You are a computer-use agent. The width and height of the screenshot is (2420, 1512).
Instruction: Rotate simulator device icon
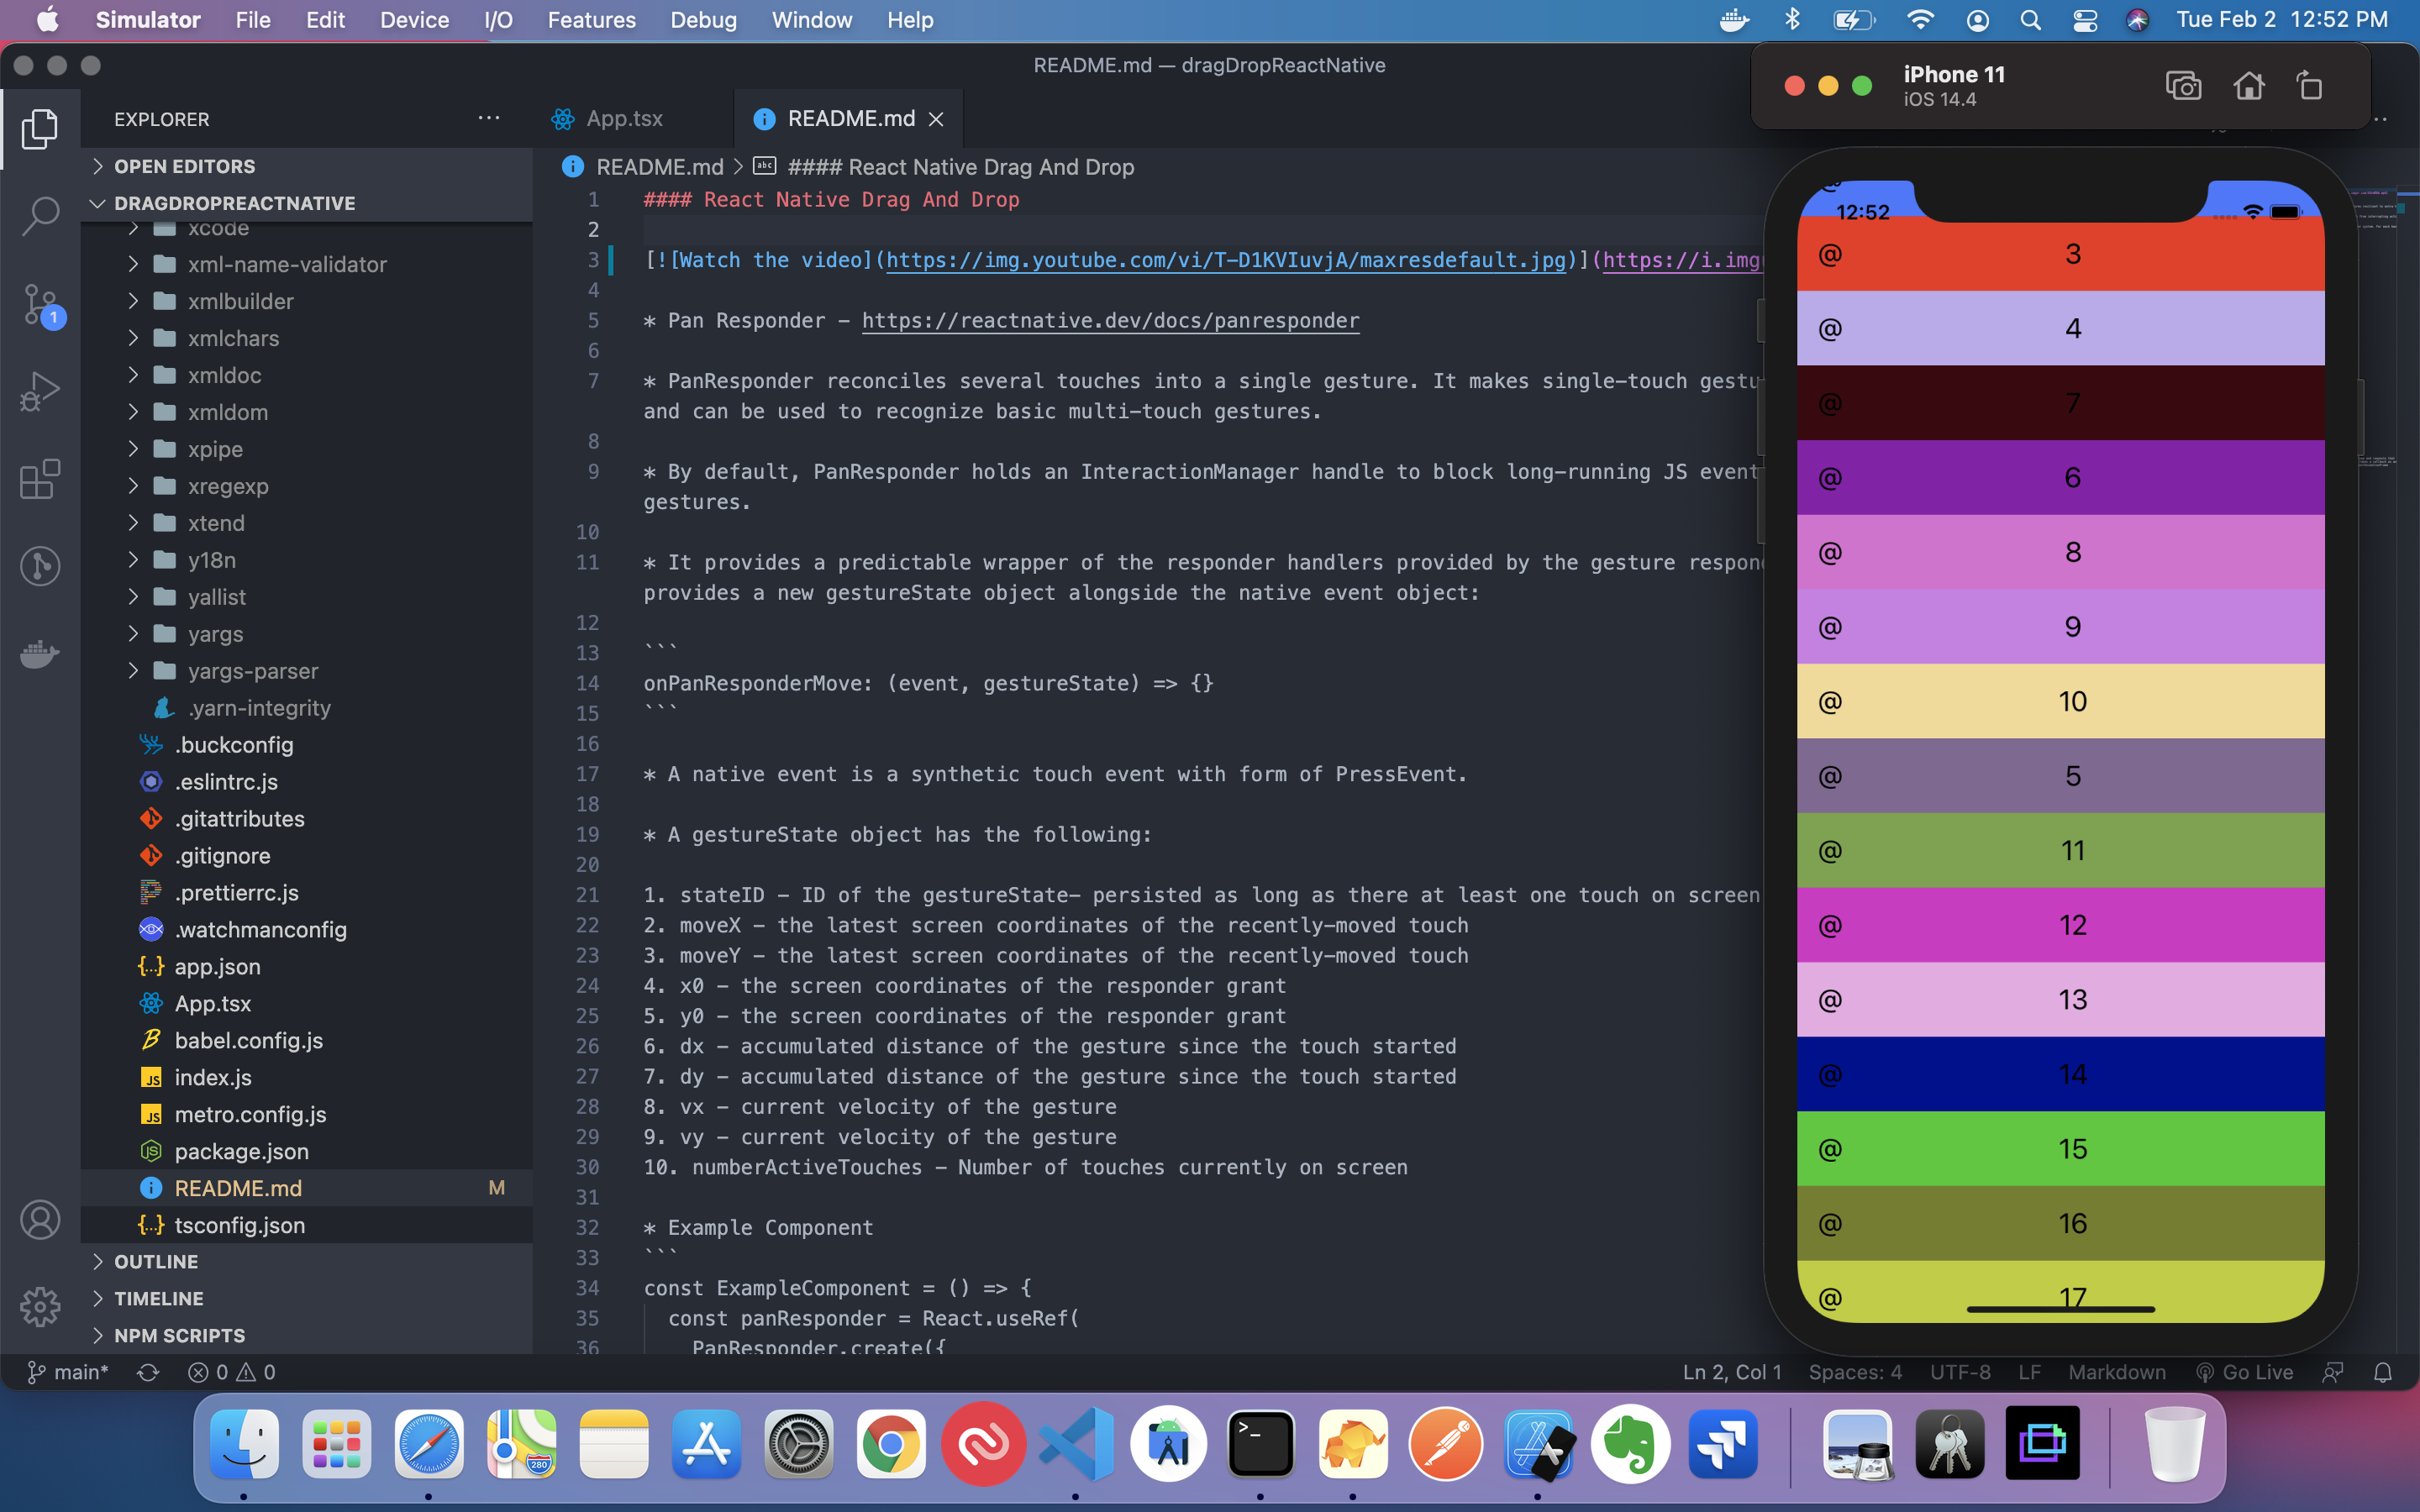[2309, 86]
